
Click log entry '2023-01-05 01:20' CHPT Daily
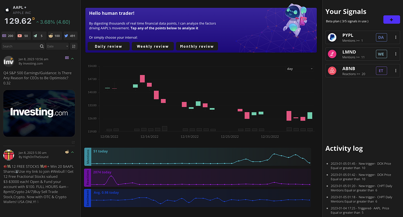click(361, 188)
